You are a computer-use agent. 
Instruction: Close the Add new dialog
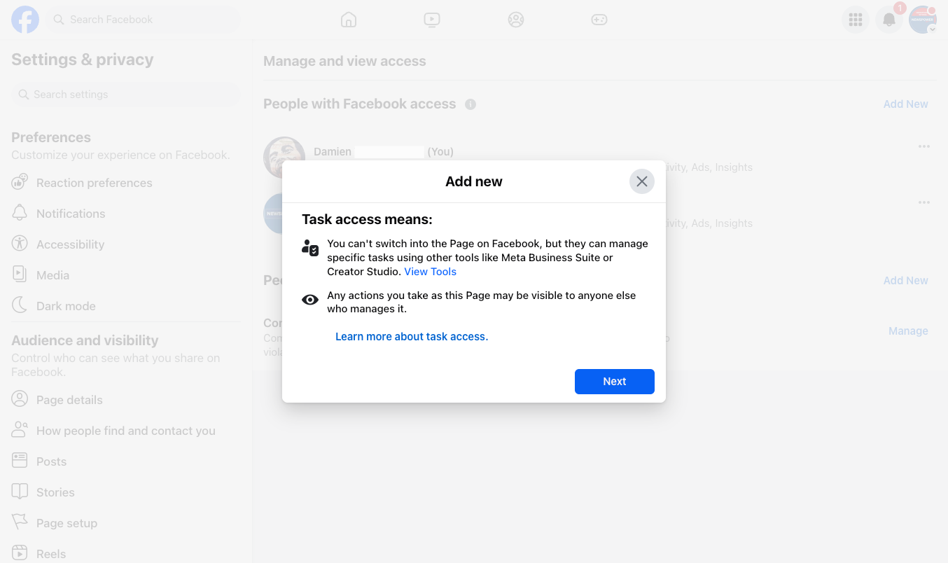pos(642,181)
